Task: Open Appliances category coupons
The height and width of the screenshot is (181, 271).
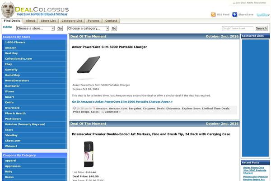Action: (x=35, y=166)
